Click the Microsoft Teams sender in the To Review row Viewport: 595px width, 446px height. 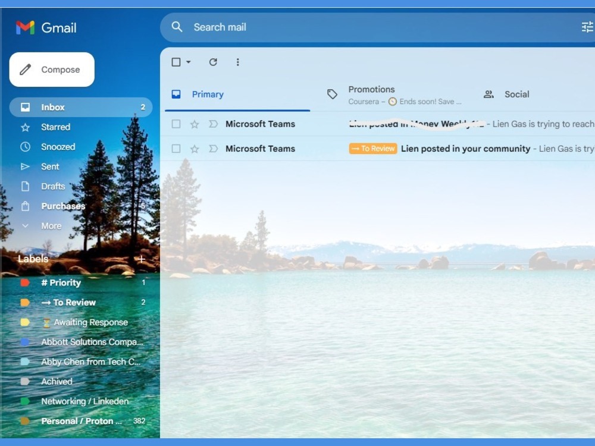(x=261, y=149)
